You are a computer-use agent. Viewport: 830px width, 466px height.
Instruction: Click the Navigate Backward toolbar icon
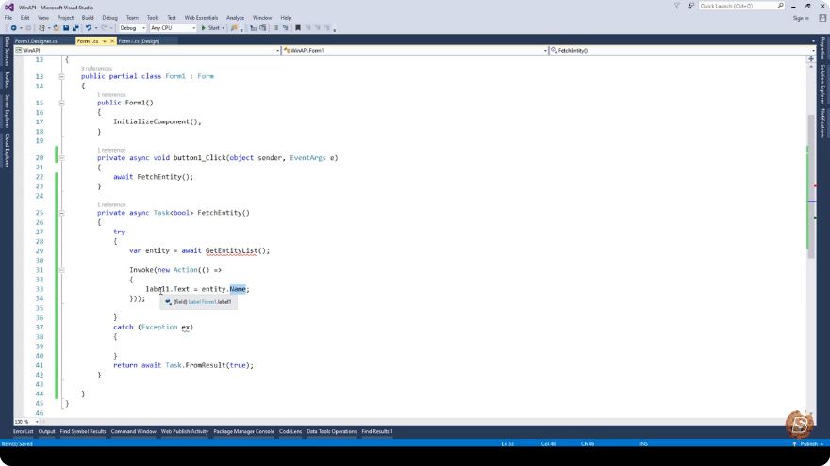pos(13,28)
